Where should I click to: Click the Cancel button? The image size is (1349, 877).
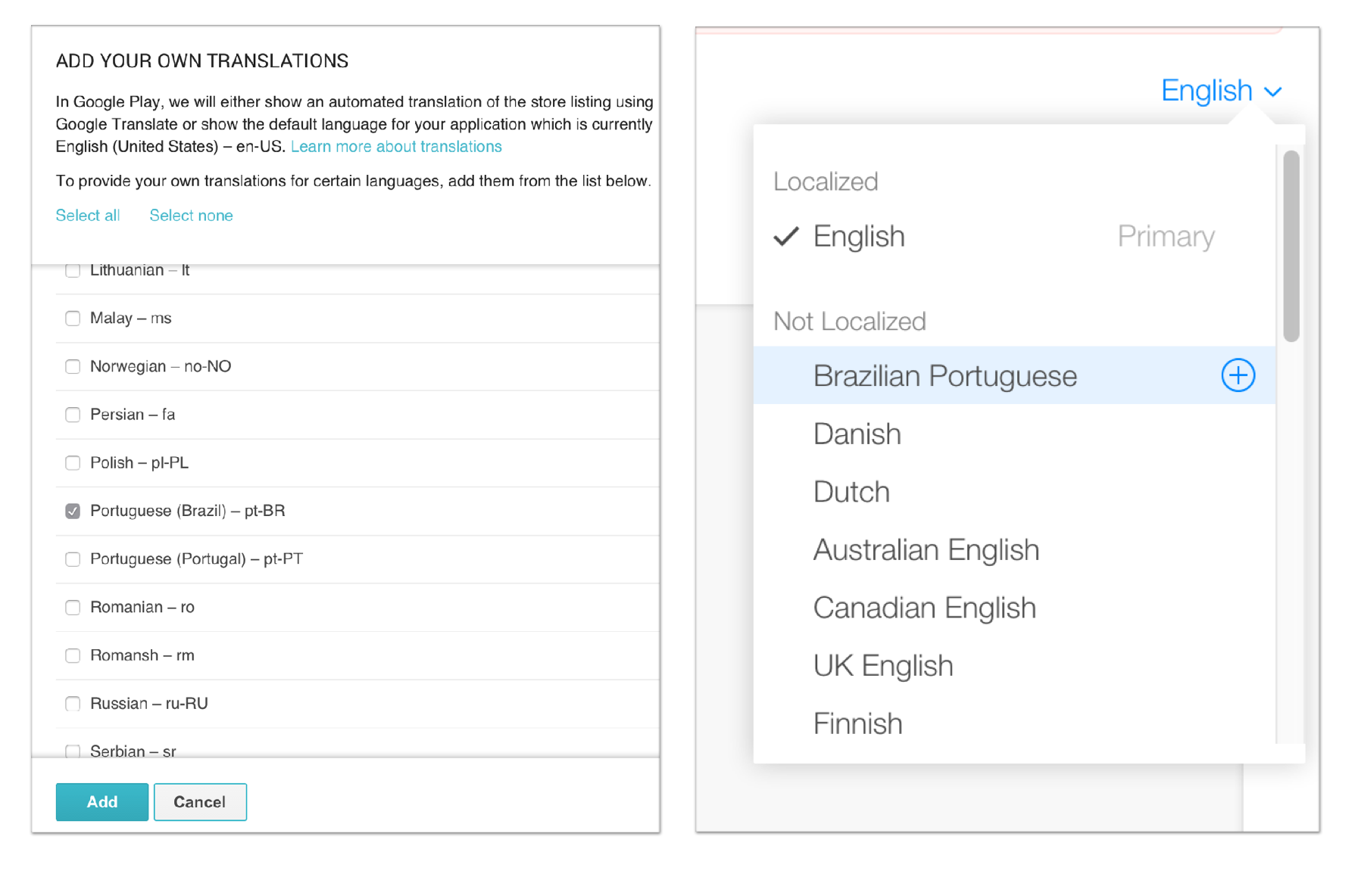pos(200,802)
